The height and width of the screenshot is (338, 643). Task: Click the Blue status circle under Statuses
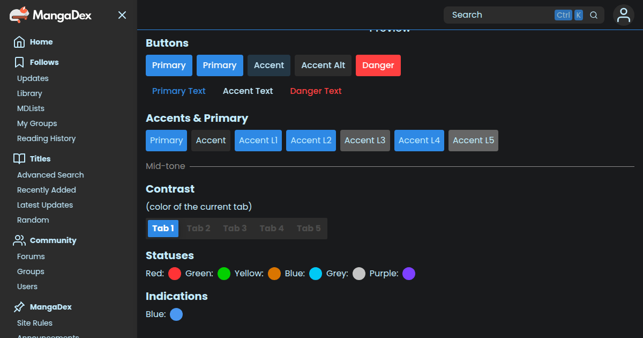click(316, 274)
